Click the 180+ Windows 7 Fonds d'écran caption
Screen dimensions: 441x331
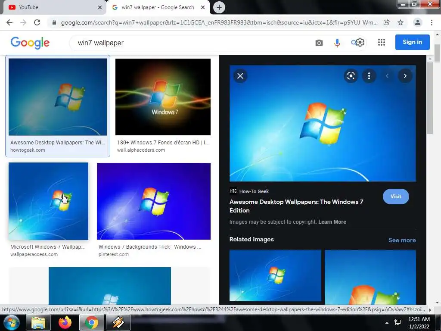point(163,142)
